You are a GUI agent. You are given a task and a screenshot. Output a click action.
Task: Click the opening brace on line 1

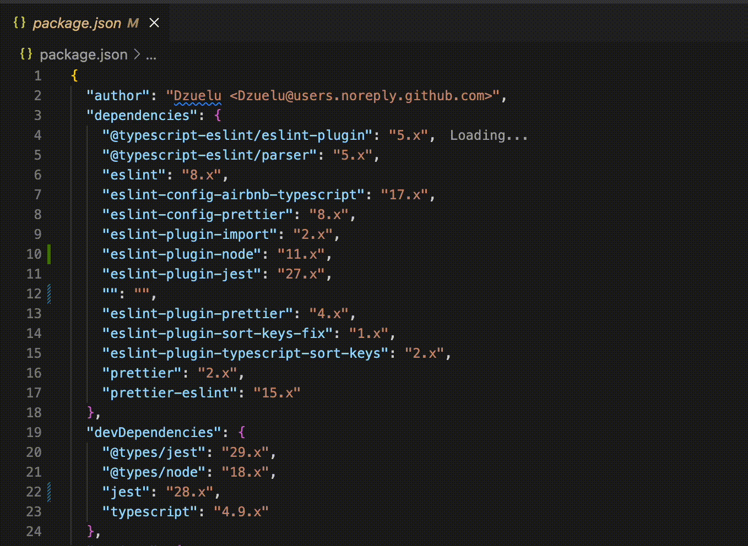coord(74,76)
